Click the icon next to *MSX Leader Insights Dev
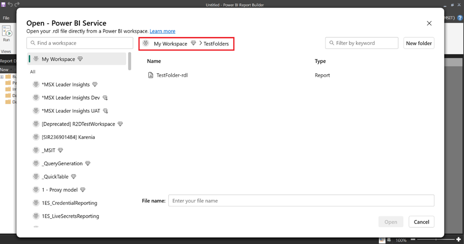This screenshot has height=244, width=464. coord(105,98)
